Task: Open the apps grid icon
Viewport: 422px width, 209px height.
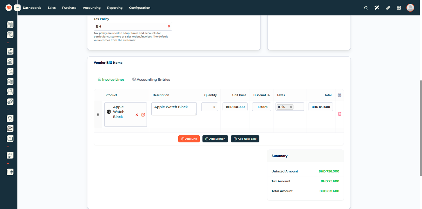Action: click(399, 8)
